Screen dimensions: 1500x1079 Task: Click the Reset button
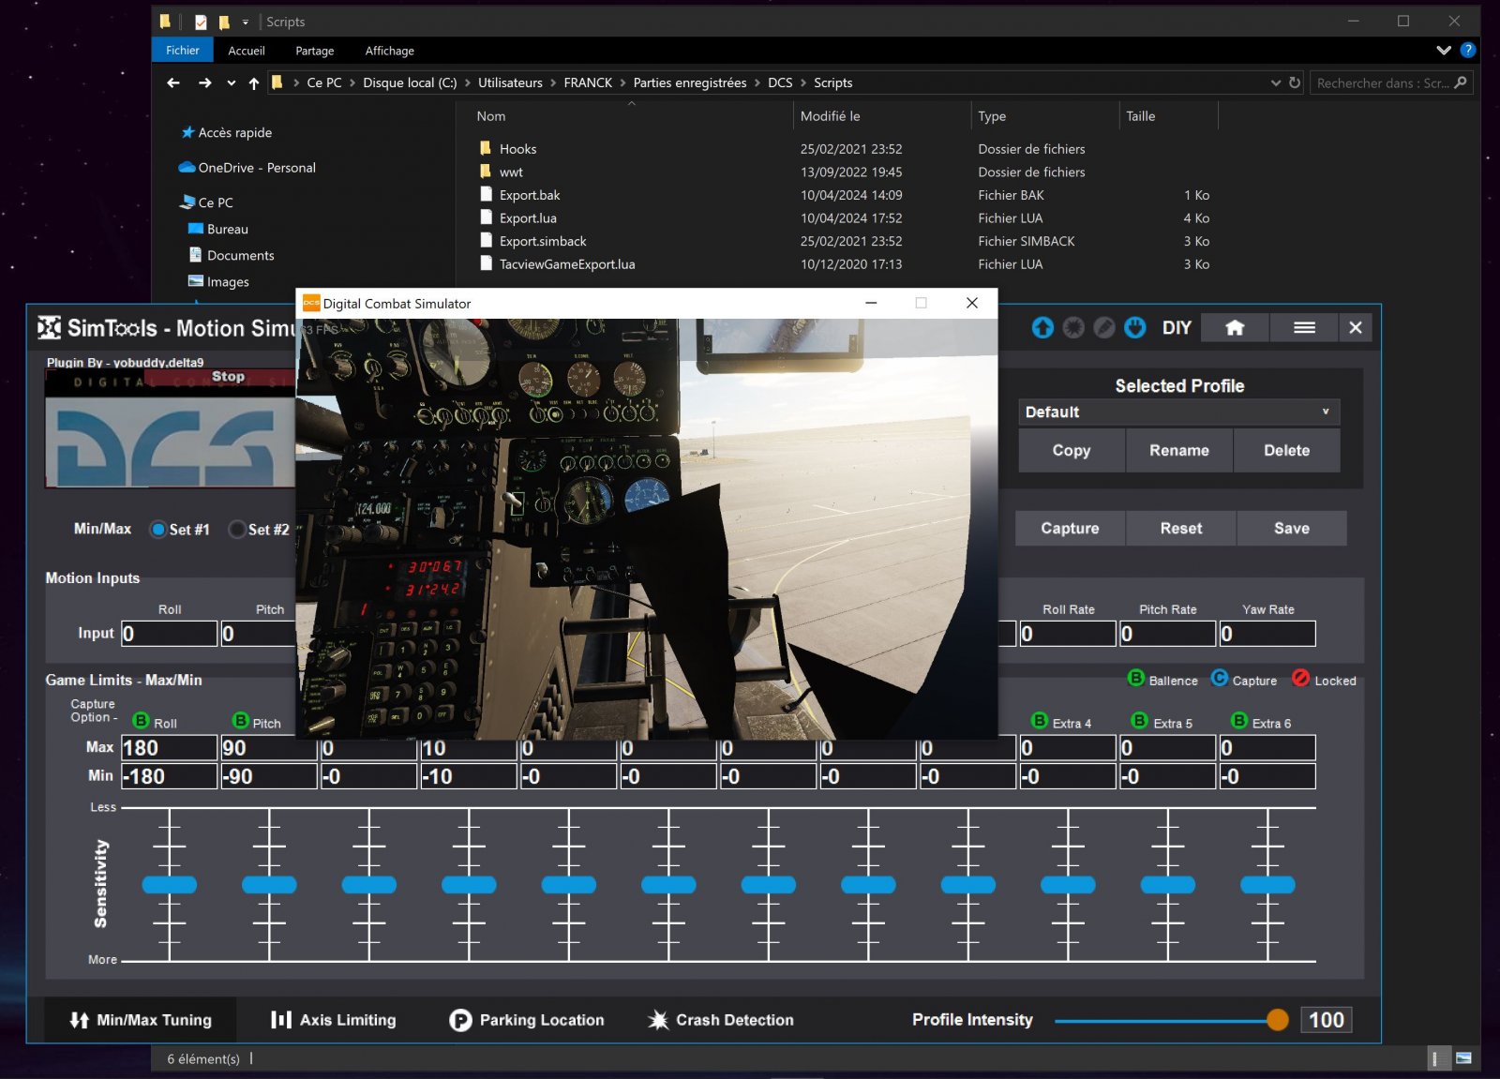point(1181,529)
